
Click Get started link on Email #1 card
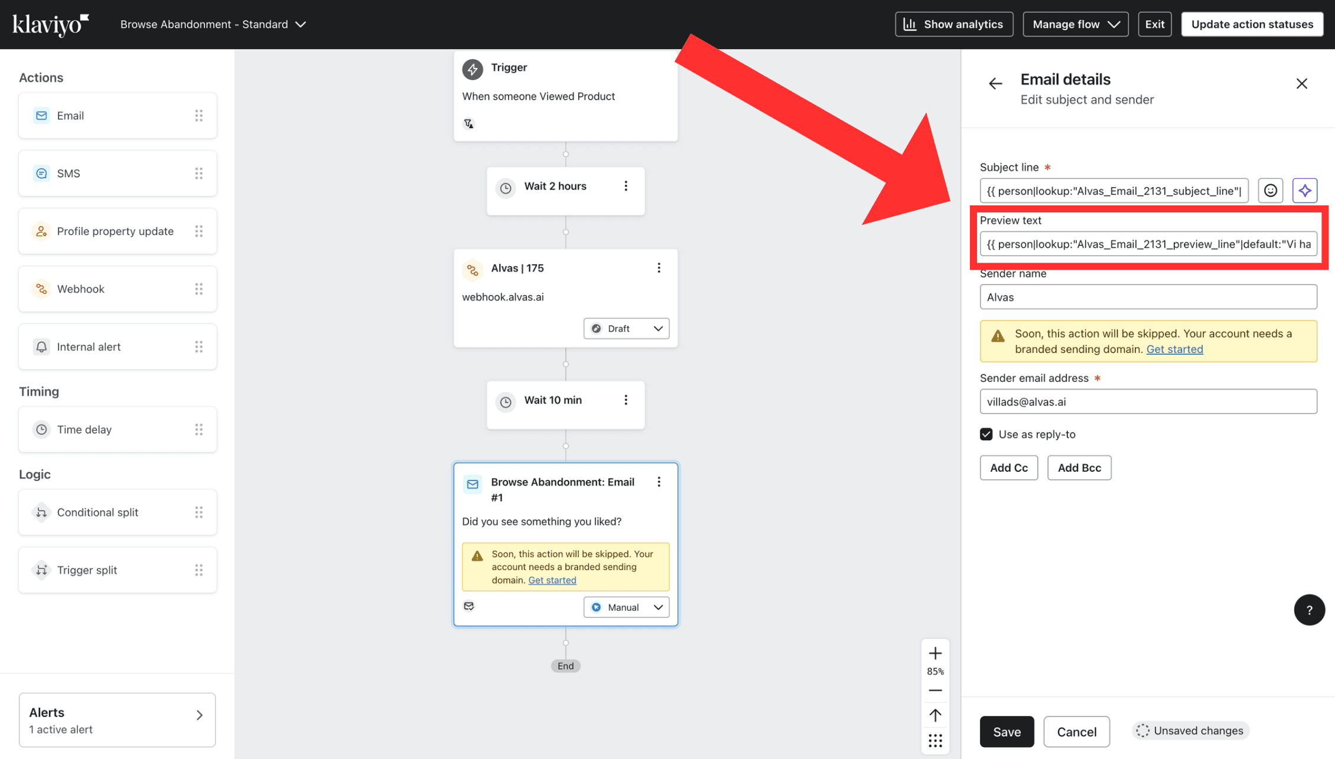(552, 580)
